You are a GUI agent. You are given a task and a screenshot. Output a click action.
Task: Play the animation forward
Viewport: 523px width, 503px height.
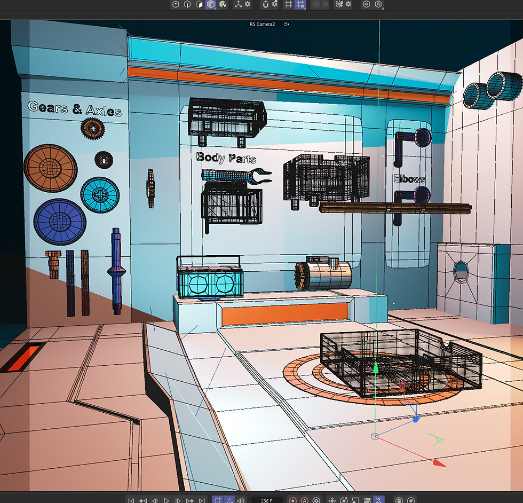click(x=166, y=500)
